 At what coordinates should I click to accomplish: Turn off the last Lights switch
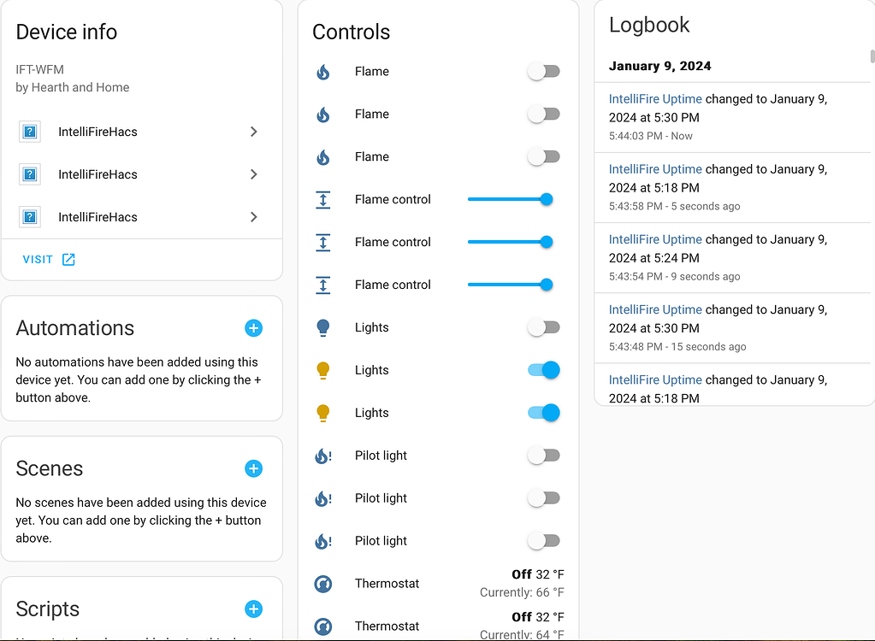(543, 413)
